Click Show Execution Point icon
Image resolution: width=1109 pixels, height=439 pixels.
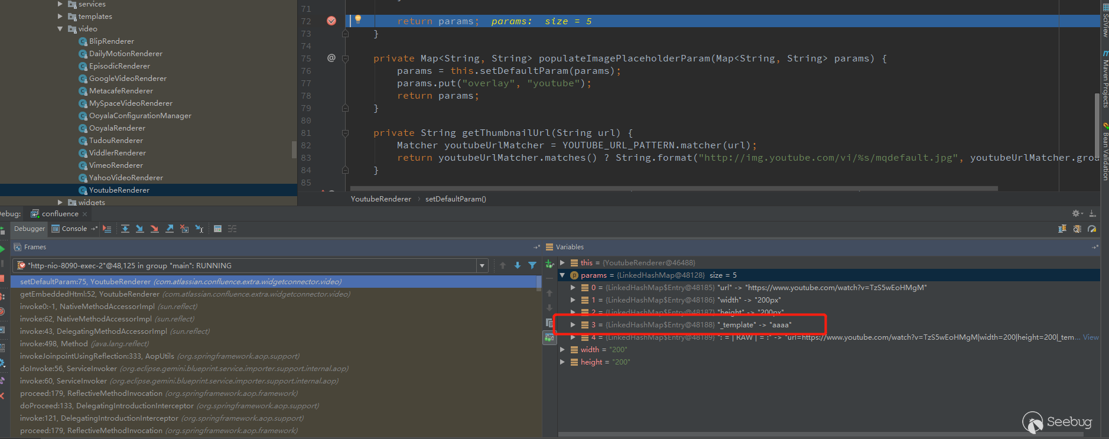point(107,229)
